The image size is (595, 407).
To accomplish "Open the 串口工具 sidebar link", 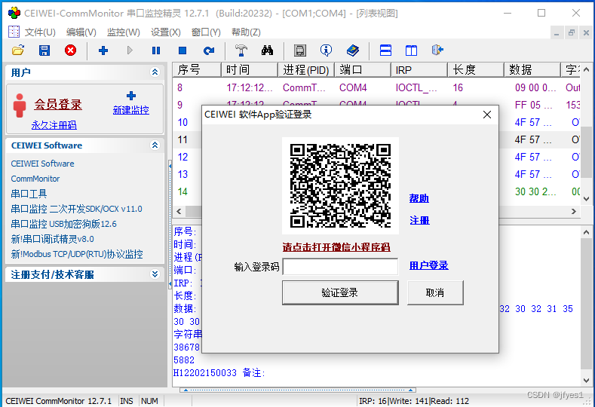I will click(x=29, y=194).
